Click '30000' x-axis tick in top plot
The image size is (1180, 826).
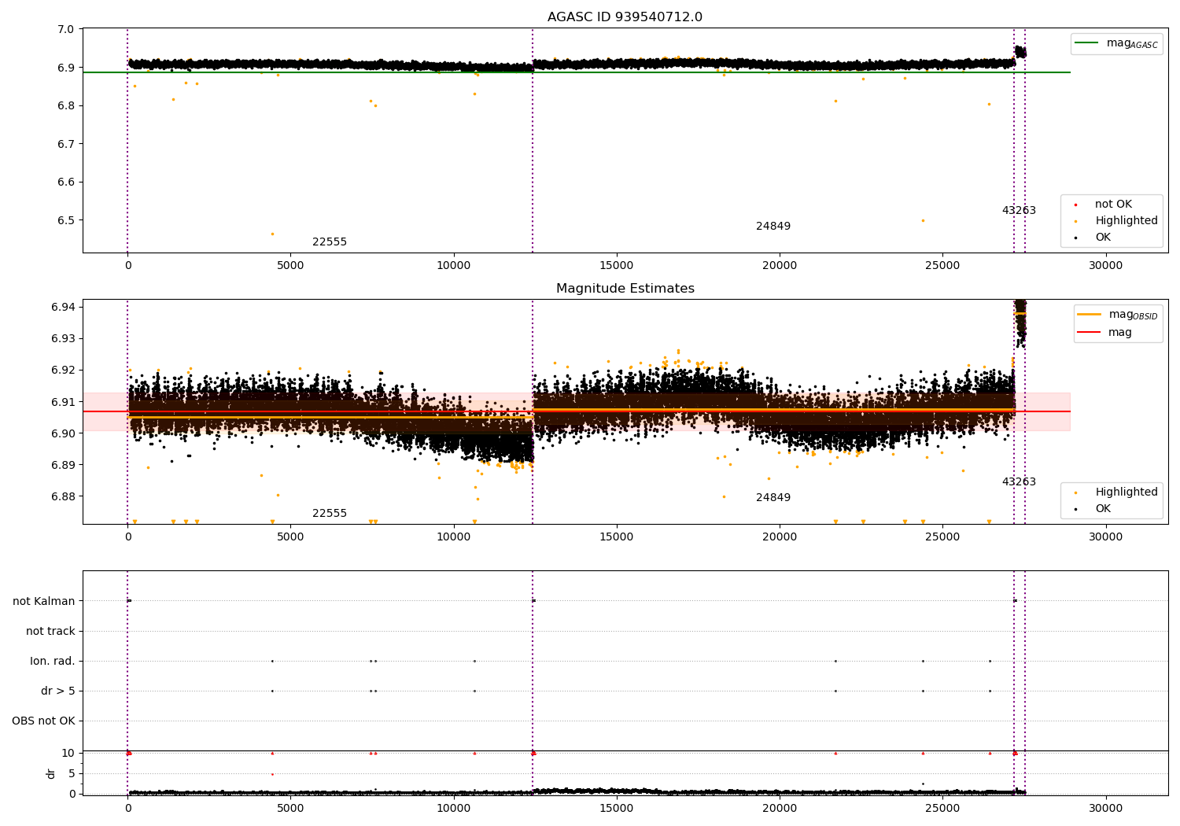click(x=1105, y=266)
